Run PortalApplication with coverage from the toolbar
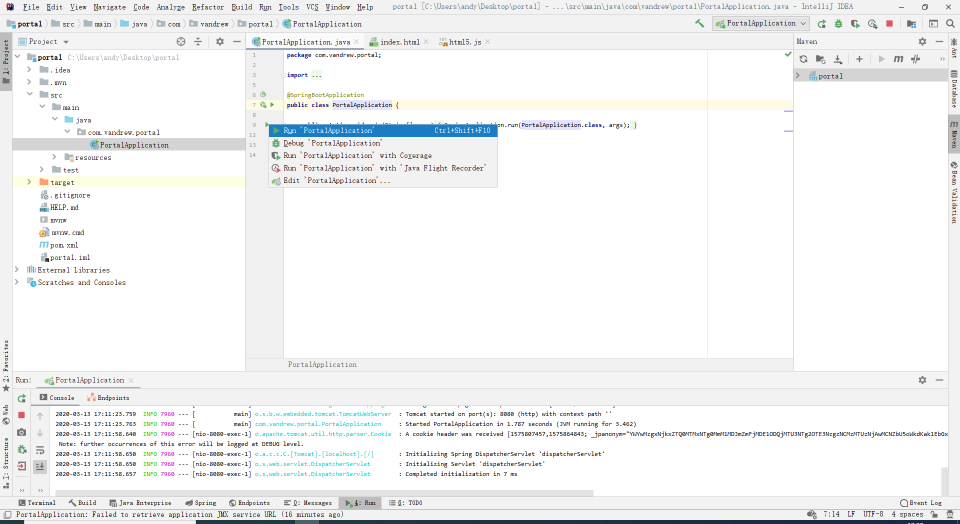 pyautogui.click(x=855, y=23)
